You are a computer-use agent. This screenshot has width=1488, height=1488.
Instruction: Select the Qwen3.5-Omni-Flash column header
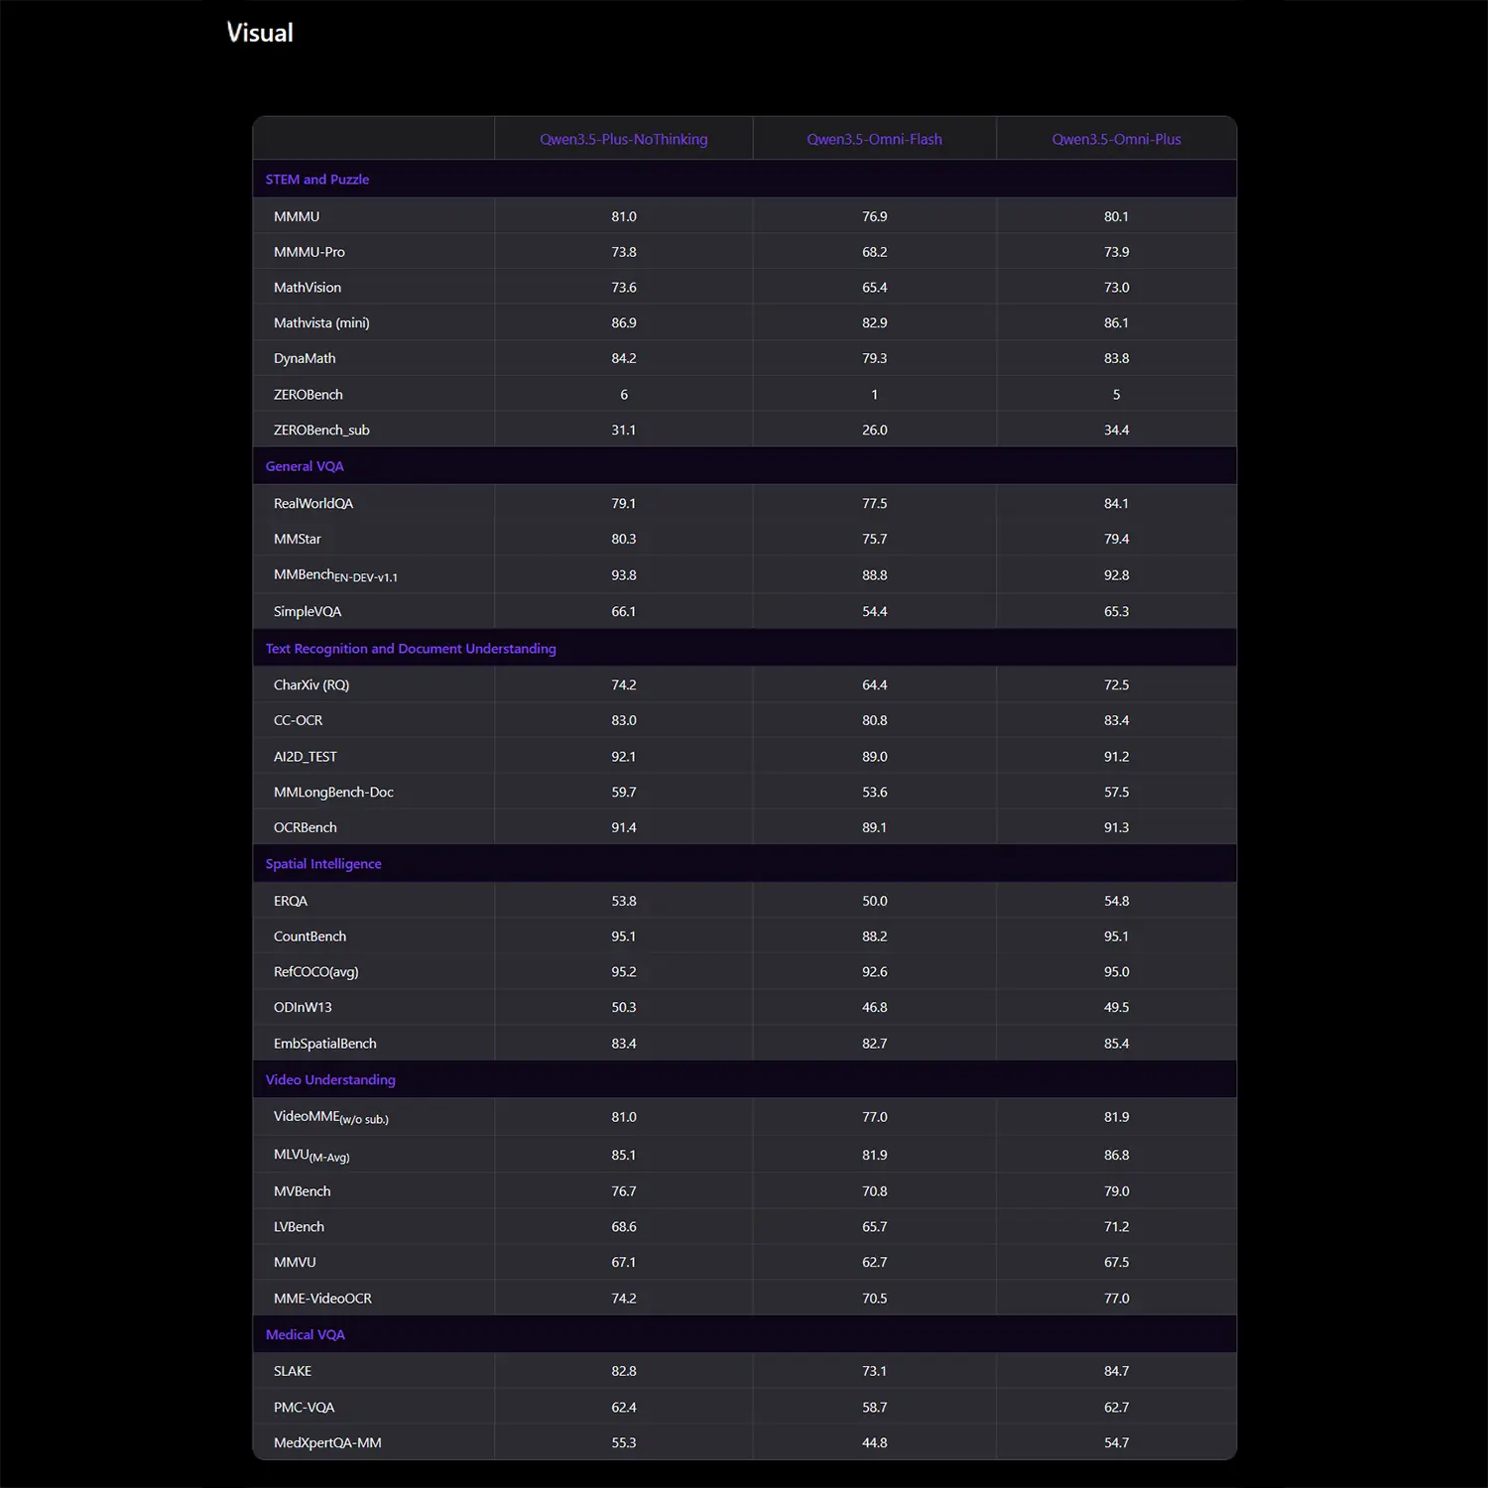(874, 139)
